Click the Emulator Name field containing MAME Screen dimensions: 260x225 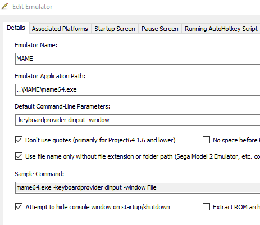coord(138,58)
